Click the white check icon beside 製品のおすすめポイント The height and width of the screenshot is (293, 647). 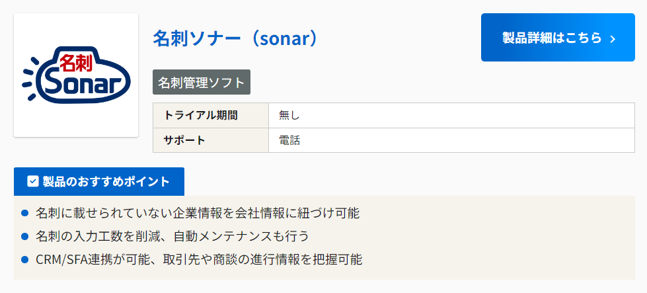tap(32, 181)
